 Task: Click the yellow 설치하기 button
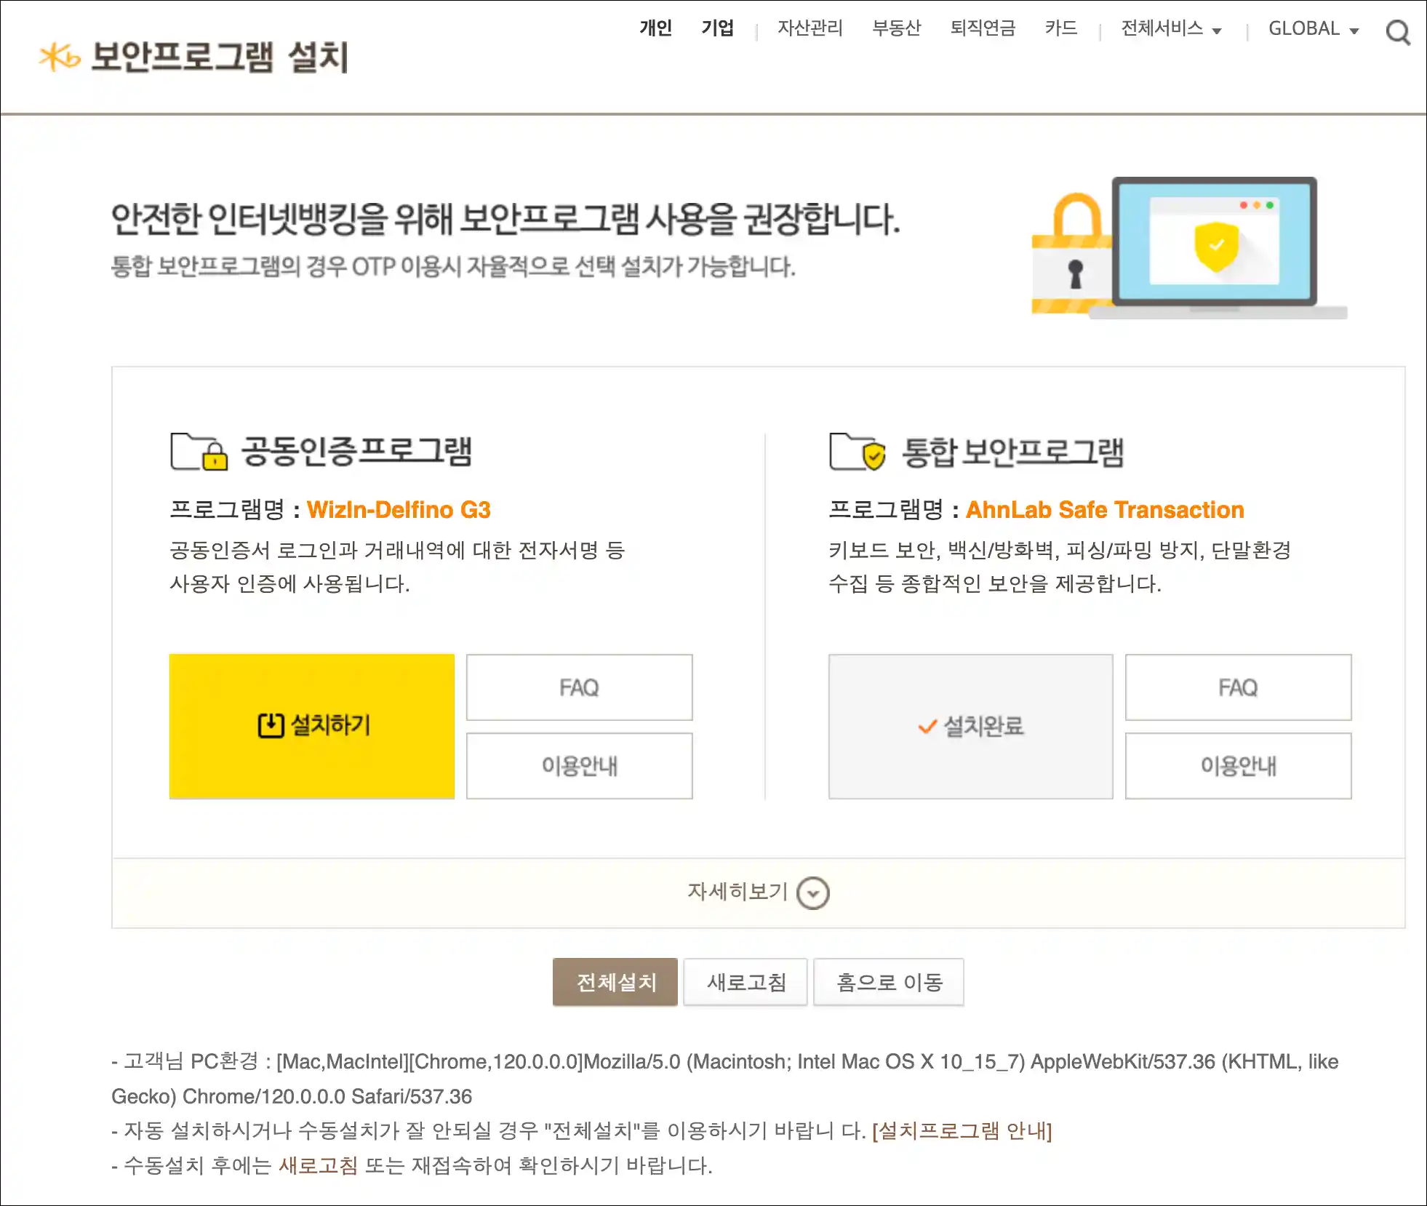pyautogui.click(x=312, y=726)
